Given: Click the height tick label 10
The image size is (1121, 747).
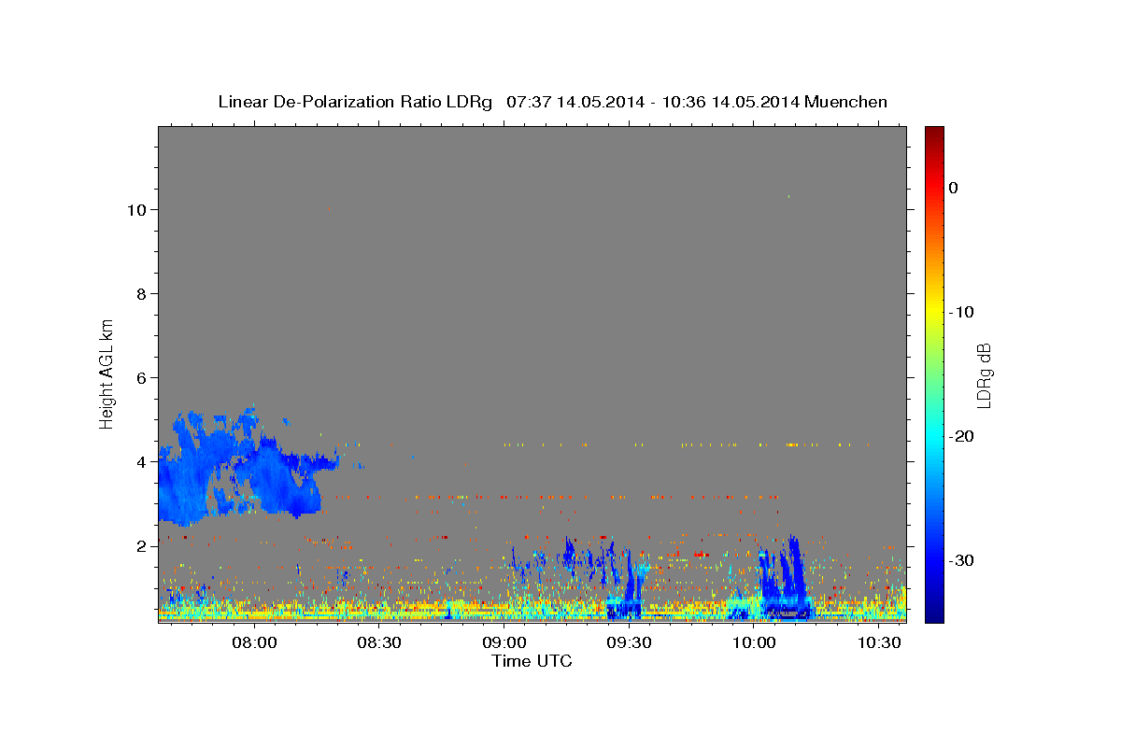Looking at the screenshot, I should point(137,210).
